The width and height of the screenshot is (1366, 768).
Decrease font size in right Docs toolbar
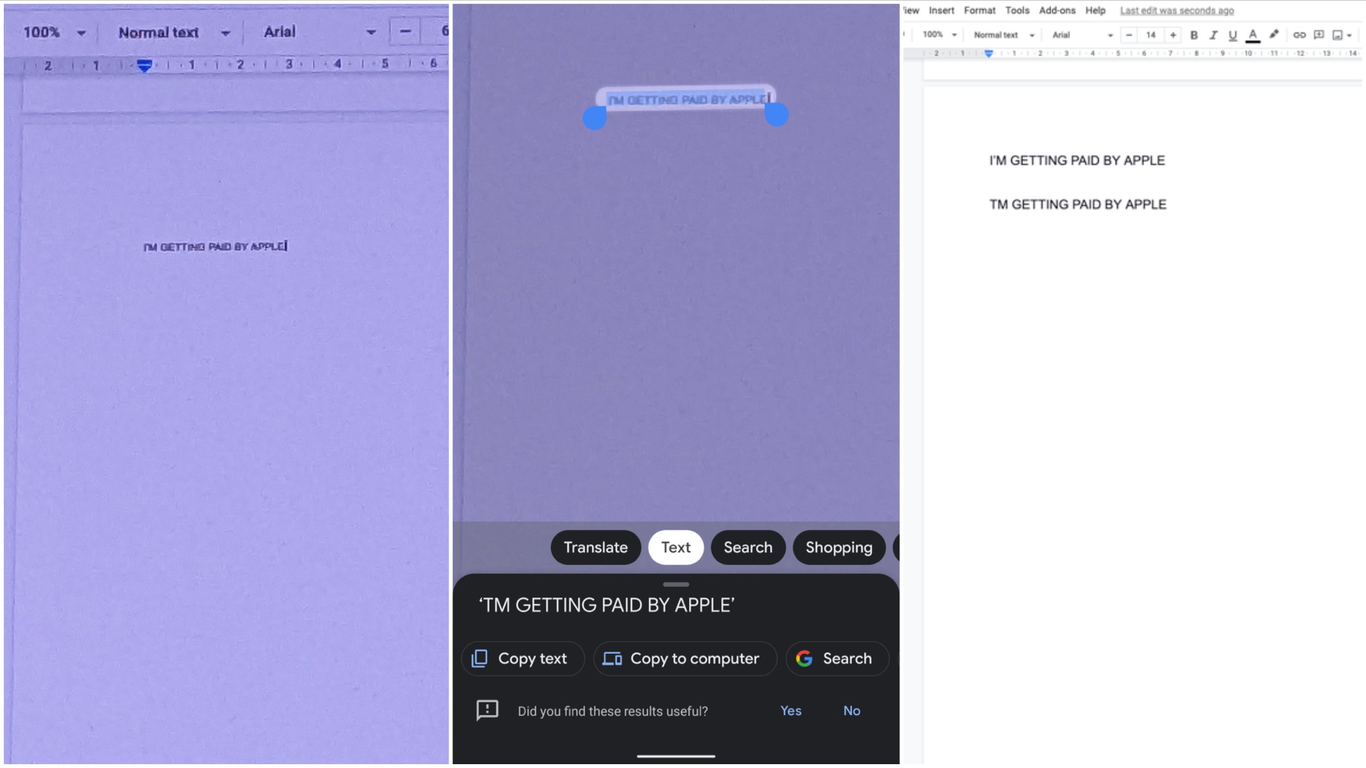click(x=1129, y=35)
